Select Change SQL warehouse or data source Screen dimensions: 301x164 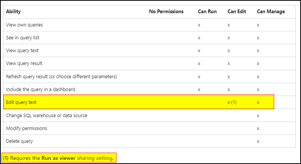coord(47,116)
